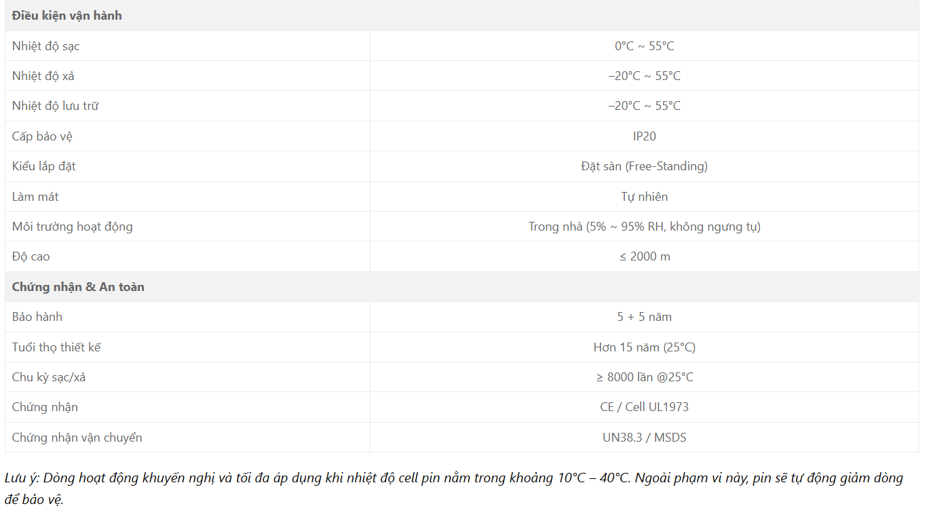Click the "Trong nhà (5% ~ 95% RH)" value
The image size is (935, 521).
tap(644, 227)
